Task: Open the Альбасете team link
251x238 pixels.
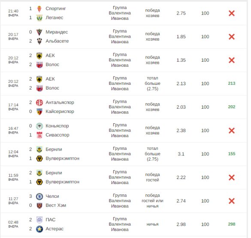Action: [x=57, y=41]
